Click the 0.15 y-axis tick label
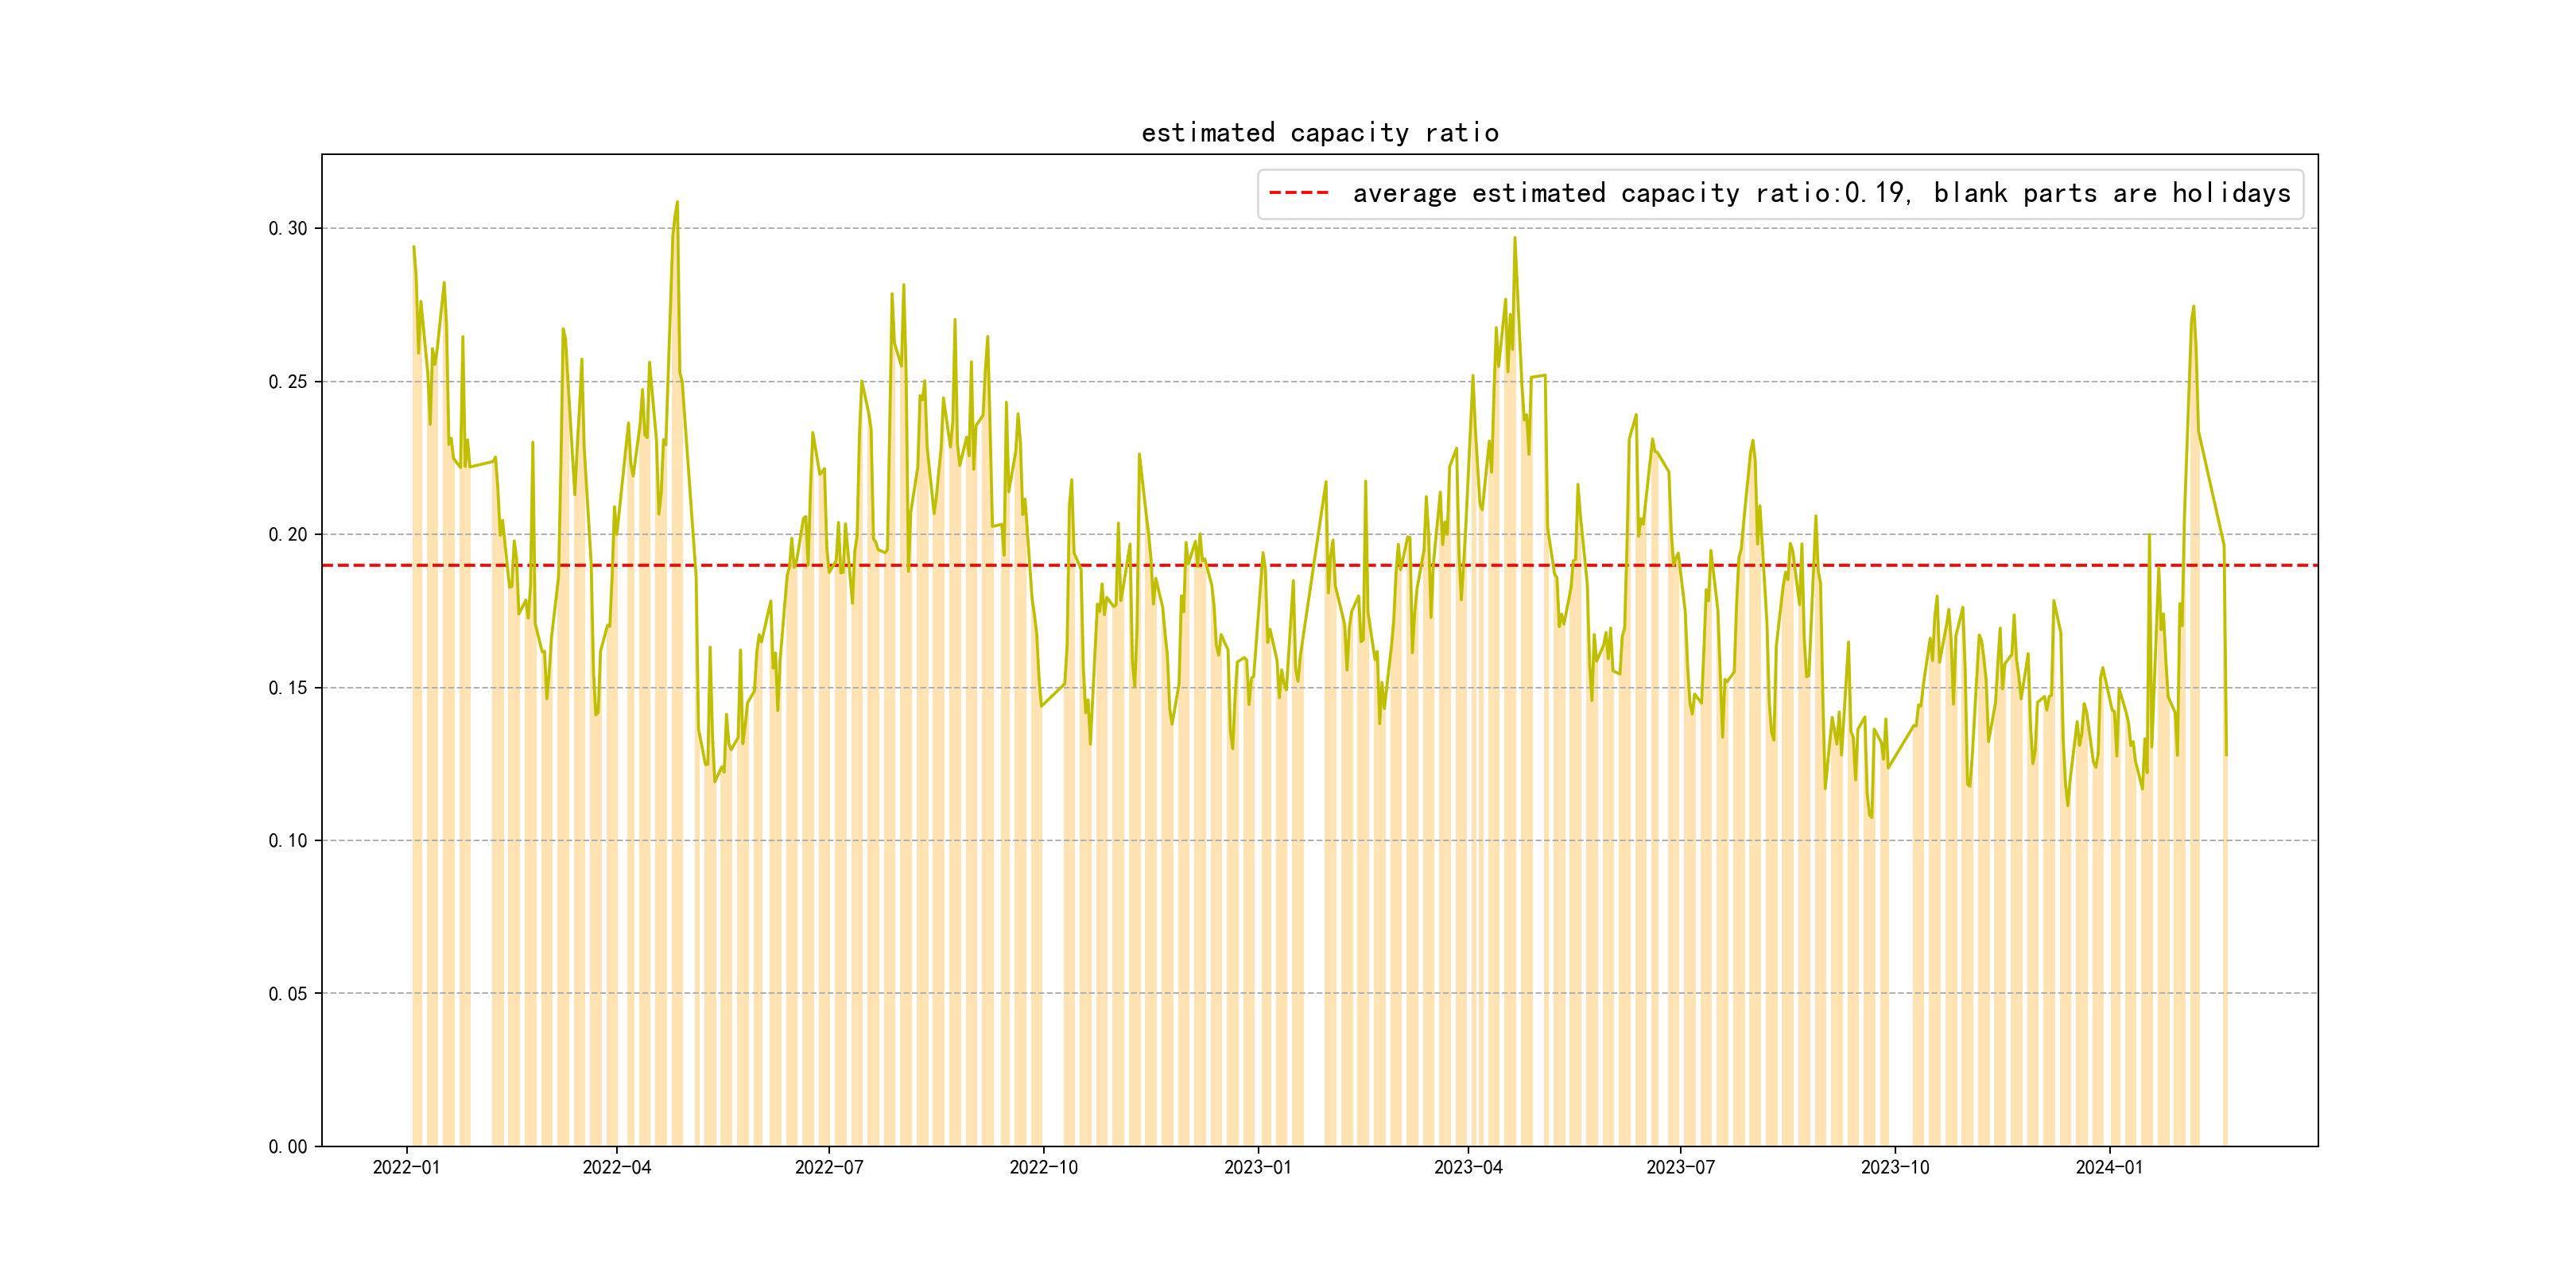 [288, 688]
